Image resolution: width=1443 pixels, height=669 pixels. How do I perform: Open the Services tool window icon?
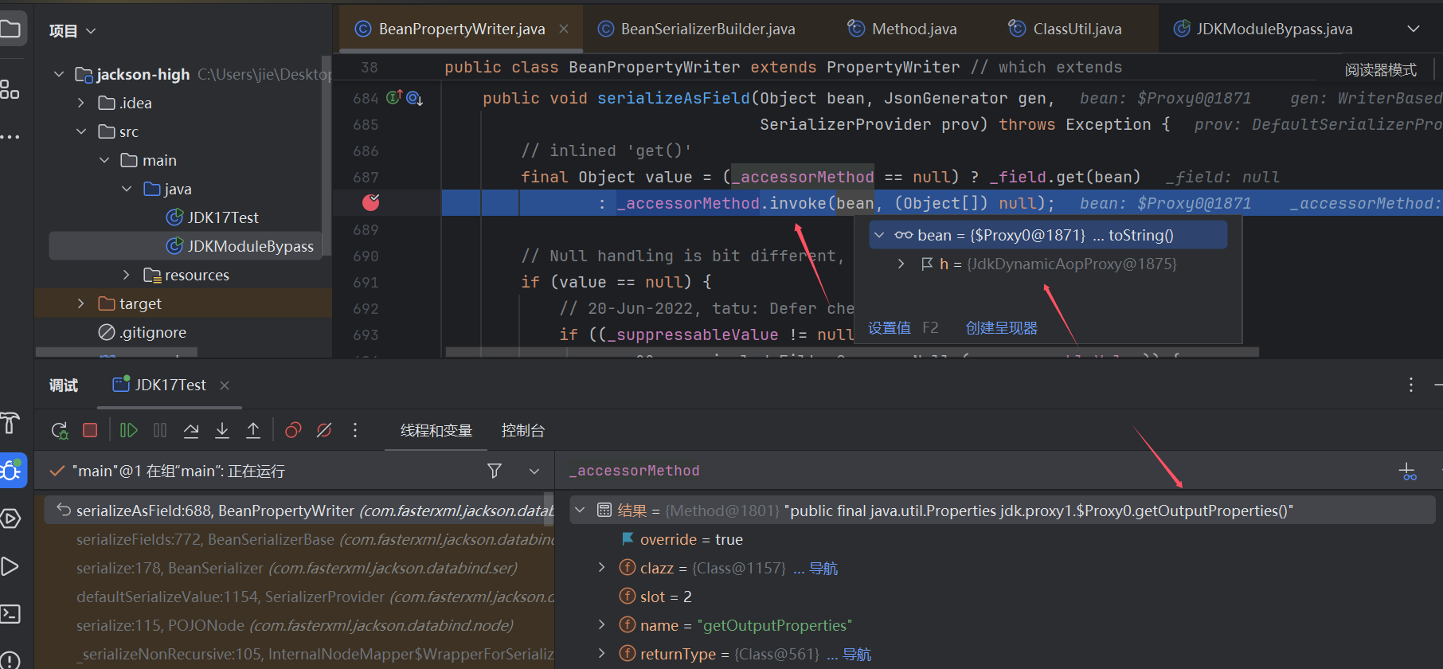(10, 518)
